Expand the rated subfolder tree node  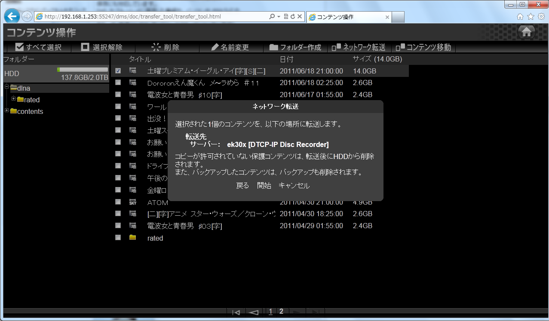tap(14, 99)
